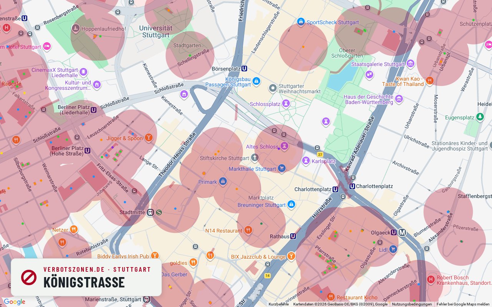Click the Stadtgarten label
Viewport: 492px width, 307px height.
tap(187, 45)
